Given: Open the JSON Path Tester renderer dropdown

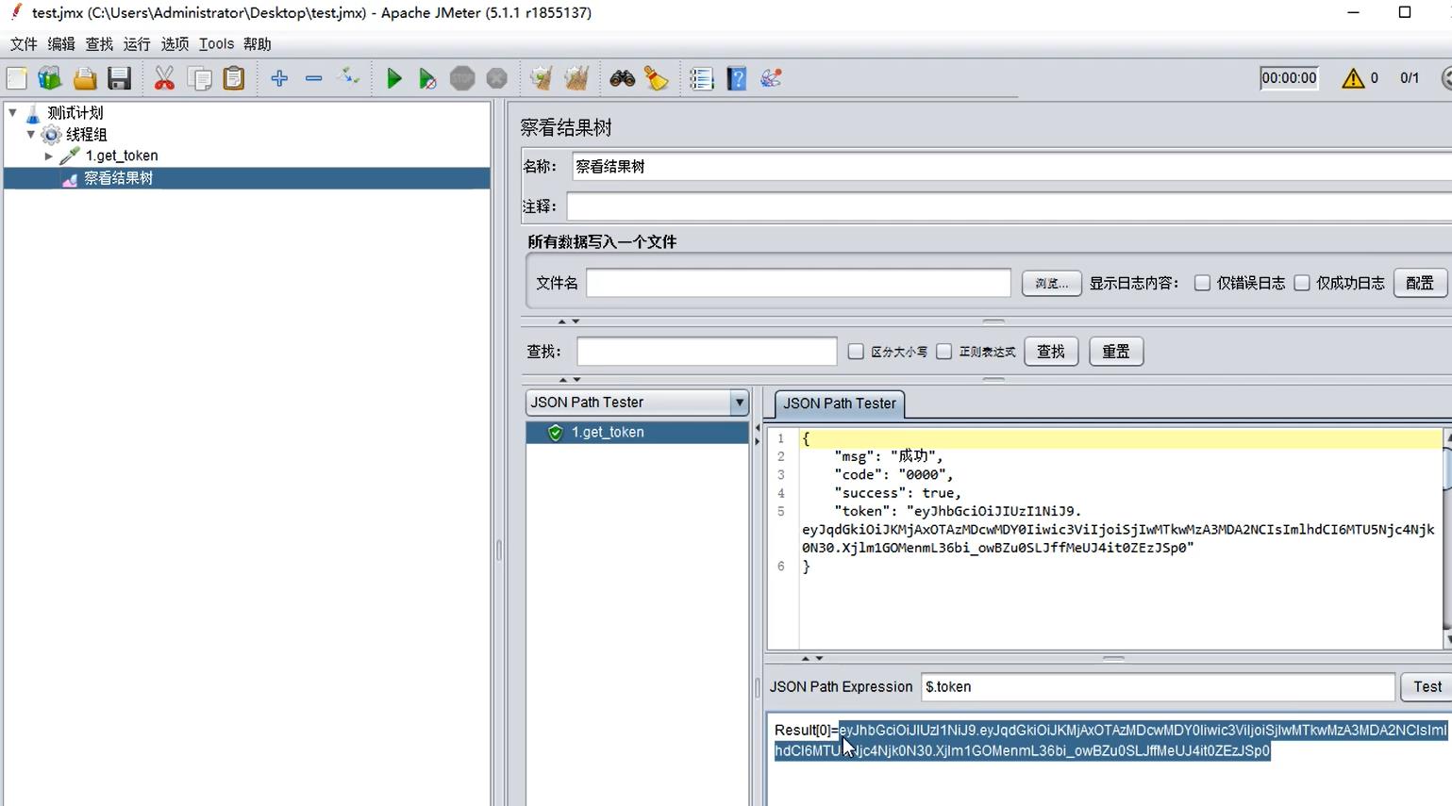Looking at the screenshot, I should pyautogui.click(x=739, y=403).
